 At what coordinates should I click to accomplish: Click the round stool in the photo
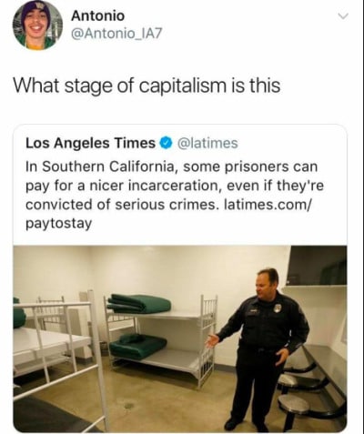pyautogui.click(x=293, y=405)
